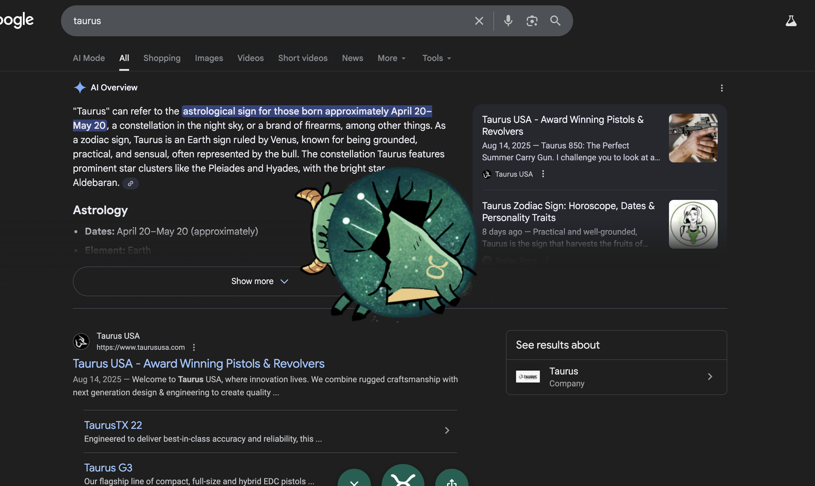This screenshot has height=486, width=815.
Task: Click the Taurus USA favicon in search result
Action: [x=81, y=342]
